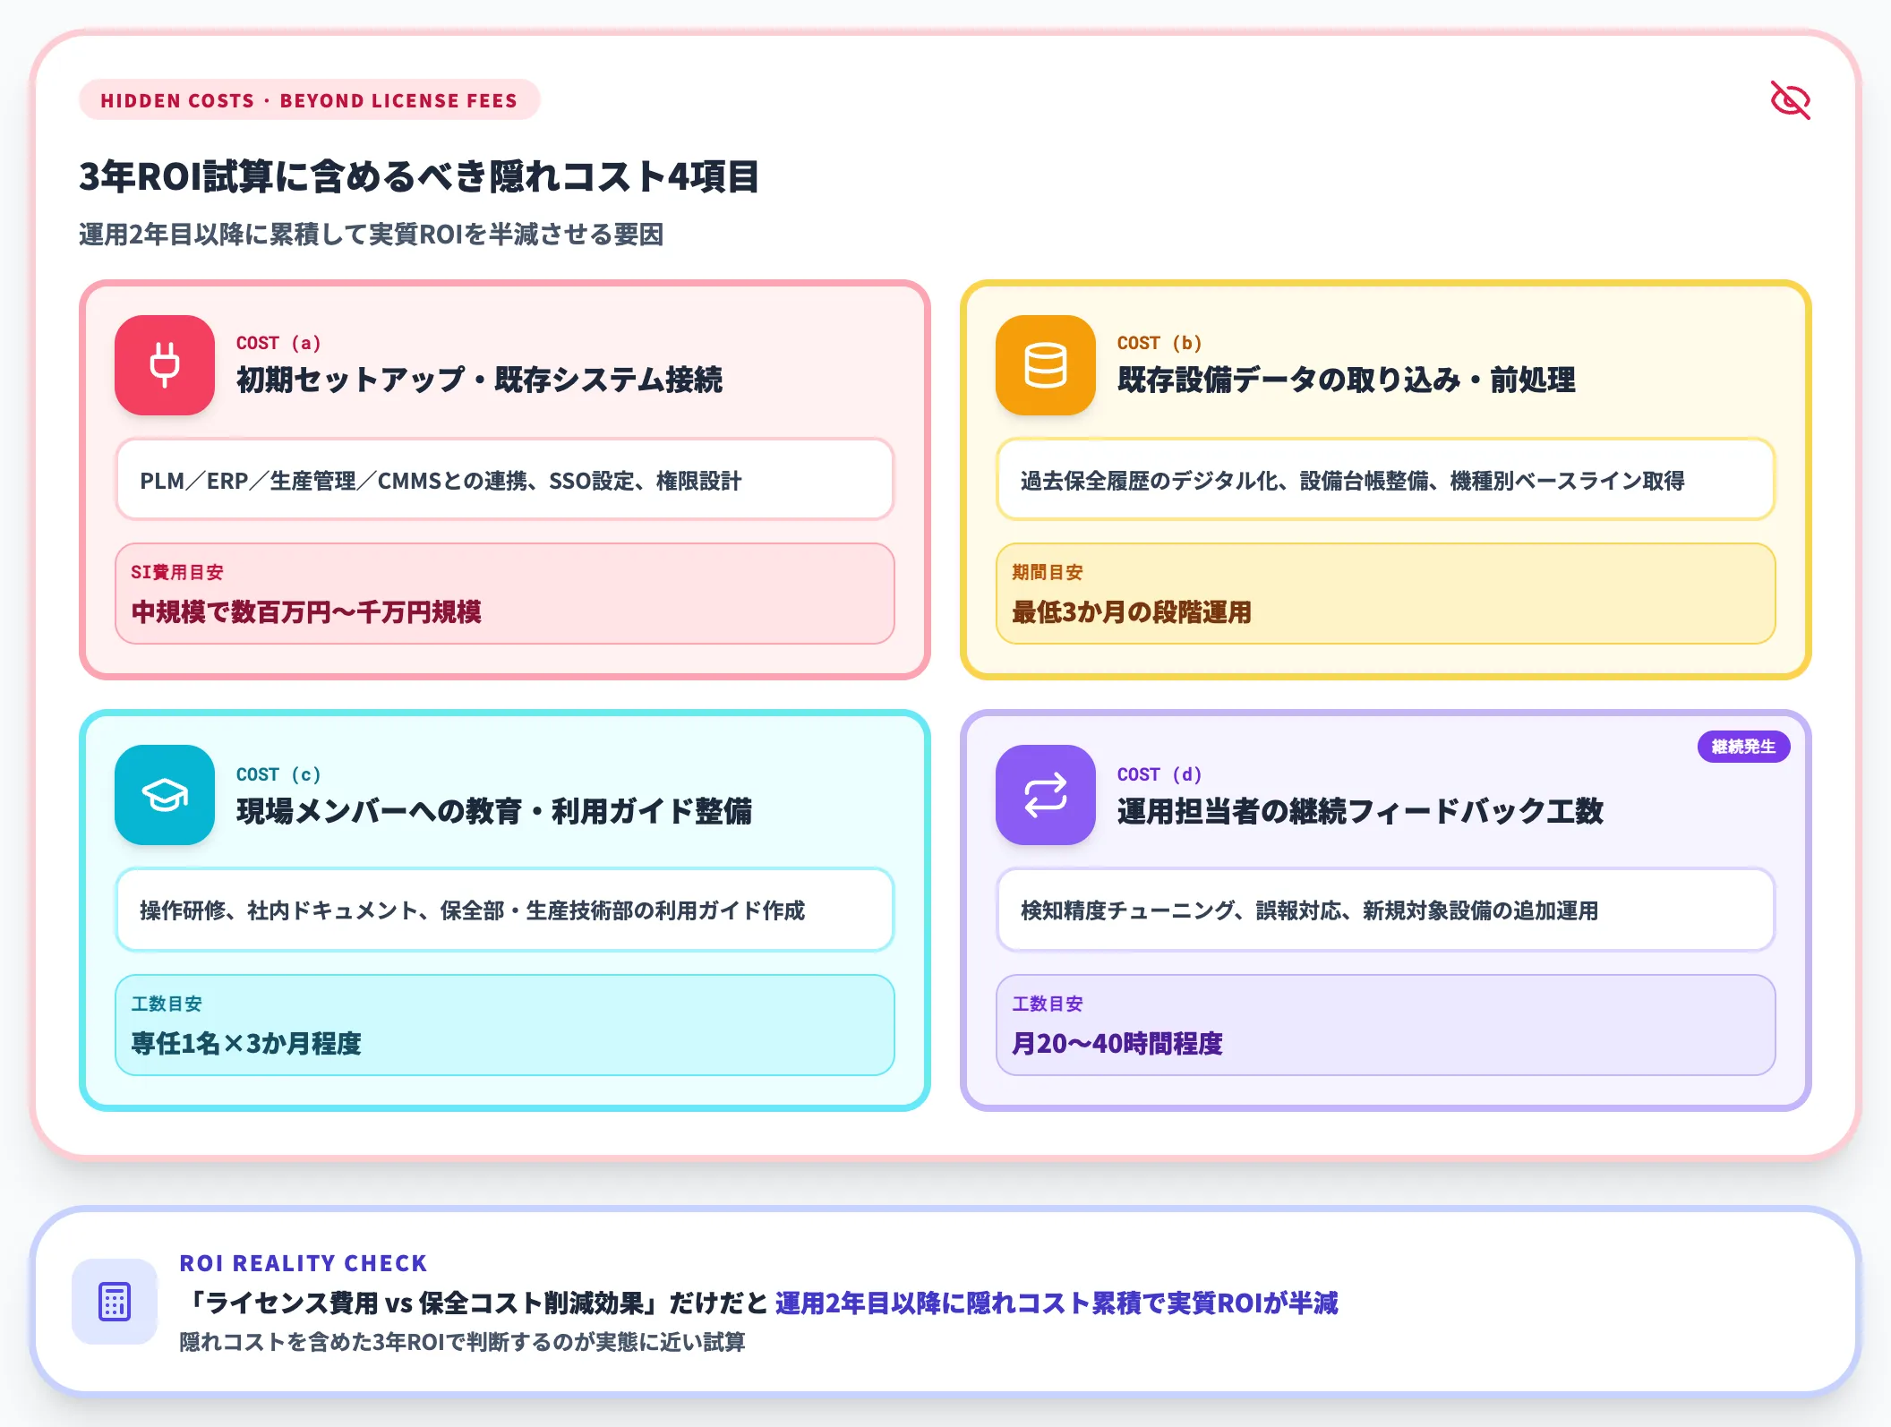Click the label COST (d)

[1159, 774]
